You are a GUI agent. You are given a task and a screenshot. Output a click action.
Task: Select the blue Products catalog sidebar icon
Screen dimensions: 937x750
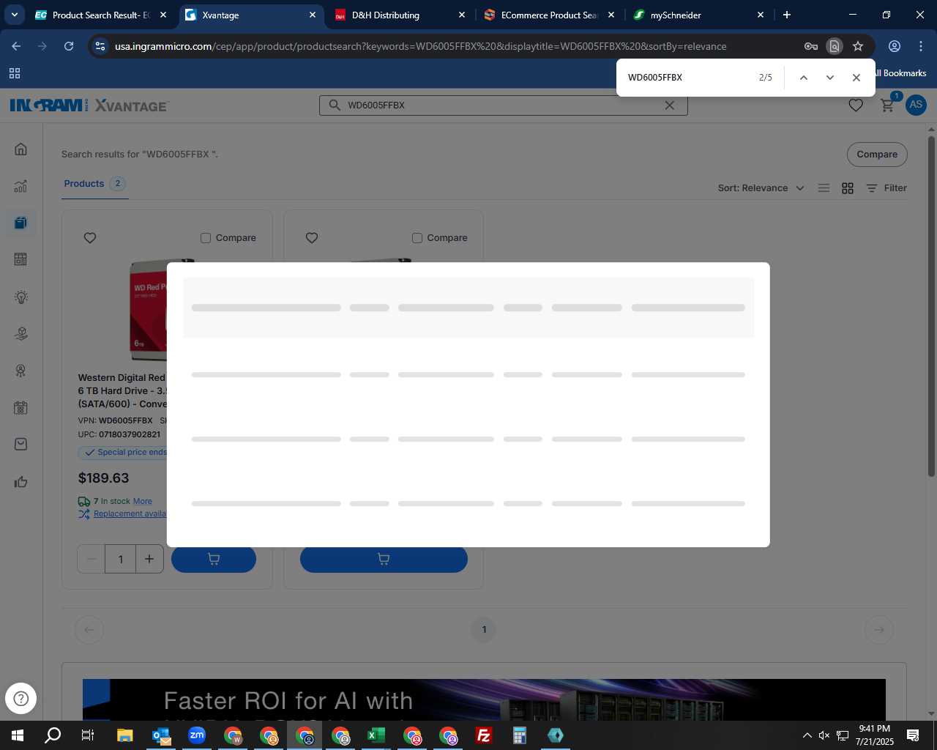click(20, 223)
